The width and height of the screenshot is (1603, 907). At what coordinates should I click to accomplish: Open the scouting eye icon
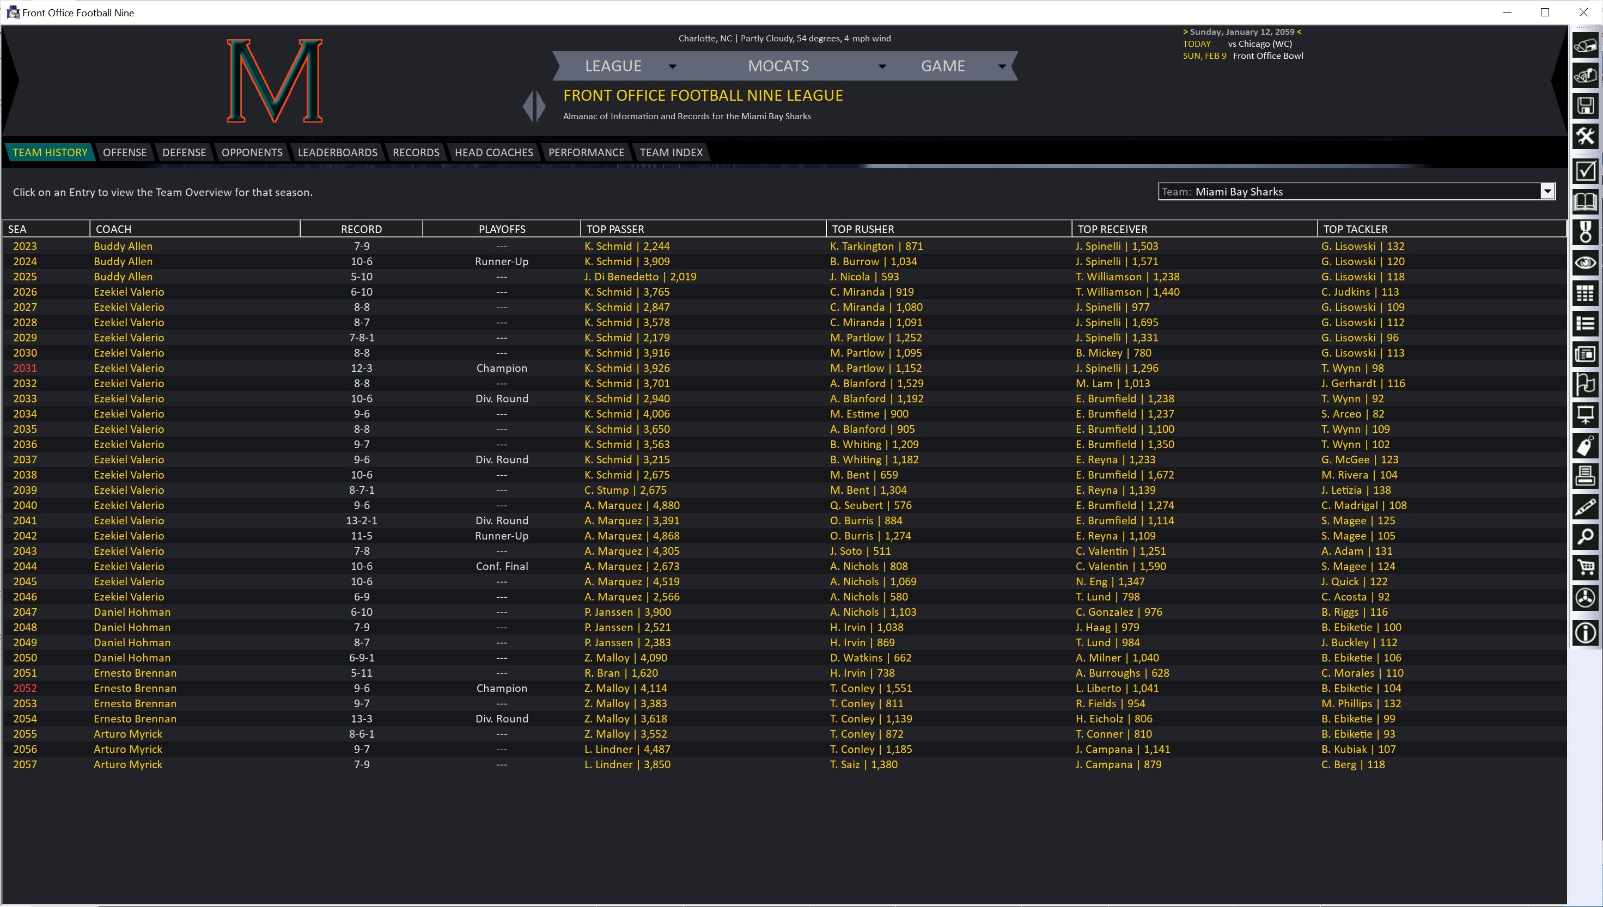tap(1586, 262)
